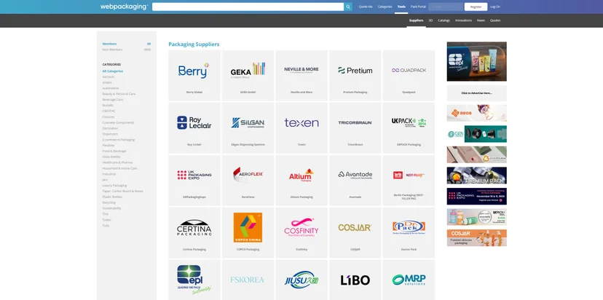Click the EPL logo in supplier grid
Screen dimensions: 603x300
tap(194, 280)
